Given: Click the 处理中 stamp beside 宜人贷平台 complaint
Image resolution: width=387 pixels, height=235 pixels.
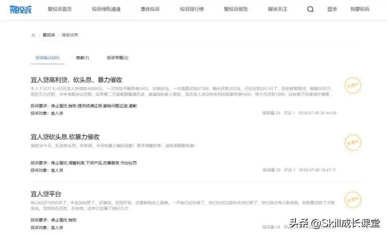Looking at the screenshot, I should coord(352,200).
